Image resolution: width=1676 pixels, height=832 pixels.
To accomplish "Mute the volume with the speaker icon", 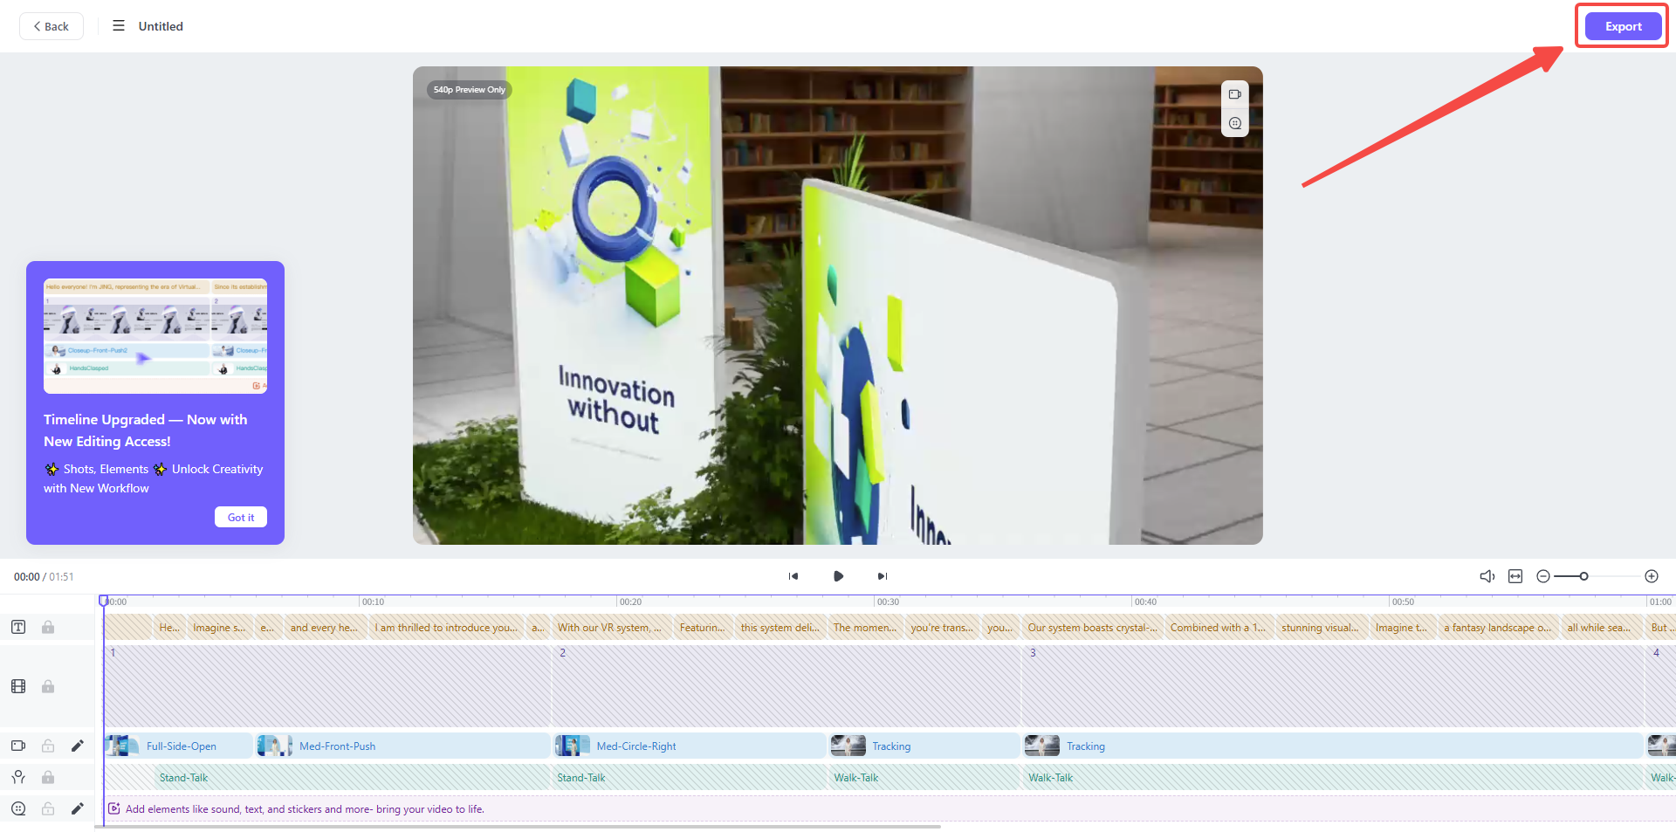I will coord(1487,576).
